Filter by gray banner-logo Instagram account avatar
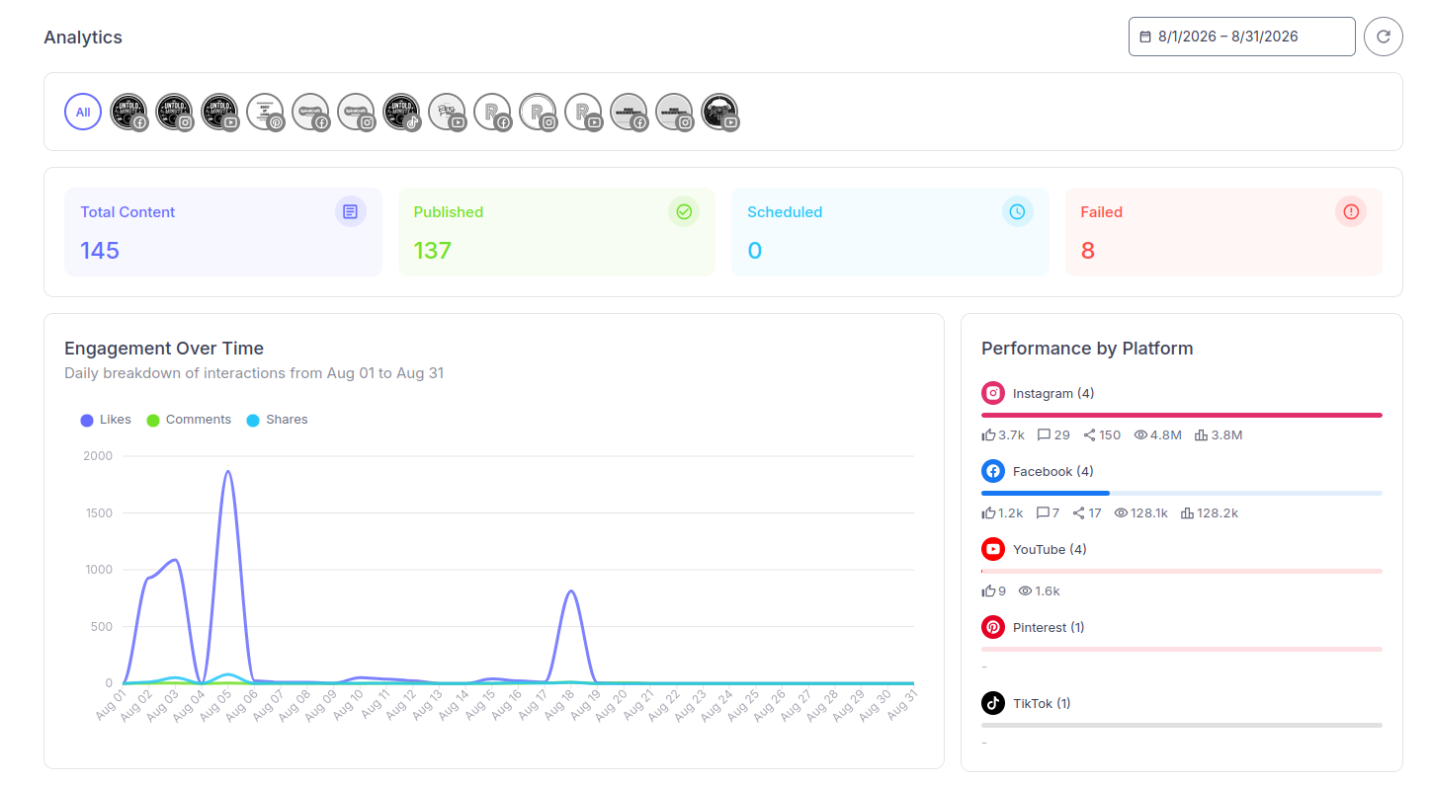This screenshot has height=786, width=1430. click(x=674, y=112)
